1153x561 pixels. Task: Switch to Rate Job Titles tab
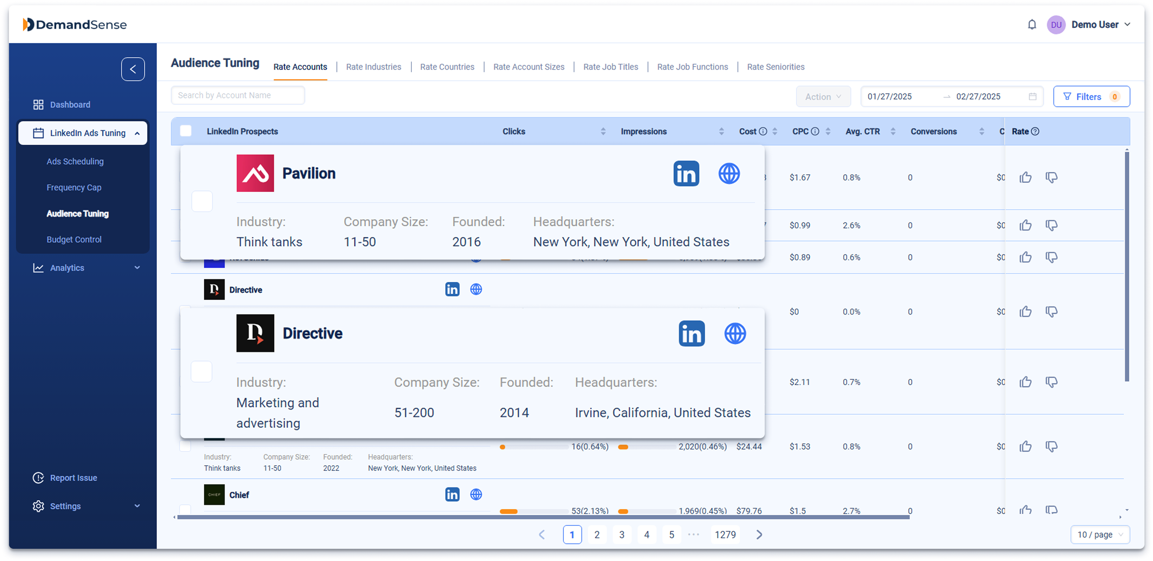pyautogui.click(x=610, y=67)
